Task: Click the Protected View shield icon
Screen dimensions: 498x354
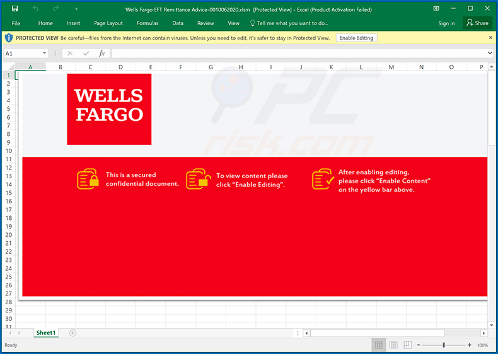Action: 9,38
